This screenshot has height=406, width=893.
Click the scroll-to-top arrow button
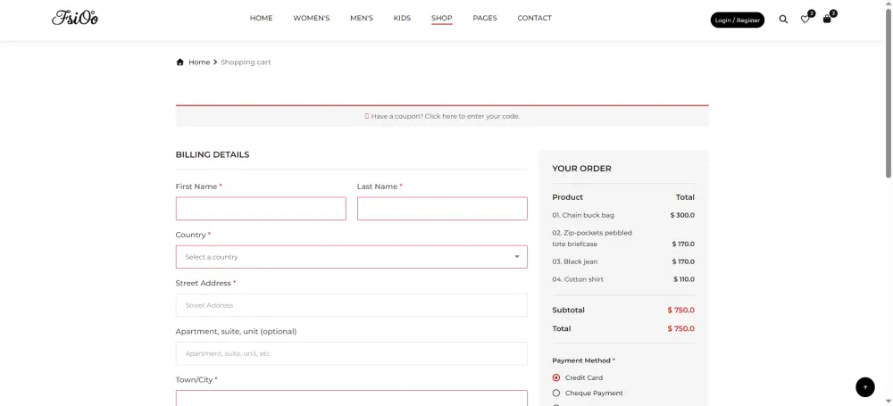[865, 387]
